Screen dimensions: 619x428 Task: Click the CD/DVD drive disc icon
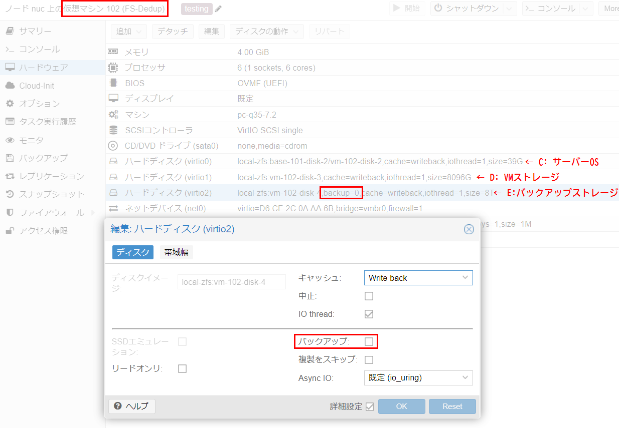113,146
